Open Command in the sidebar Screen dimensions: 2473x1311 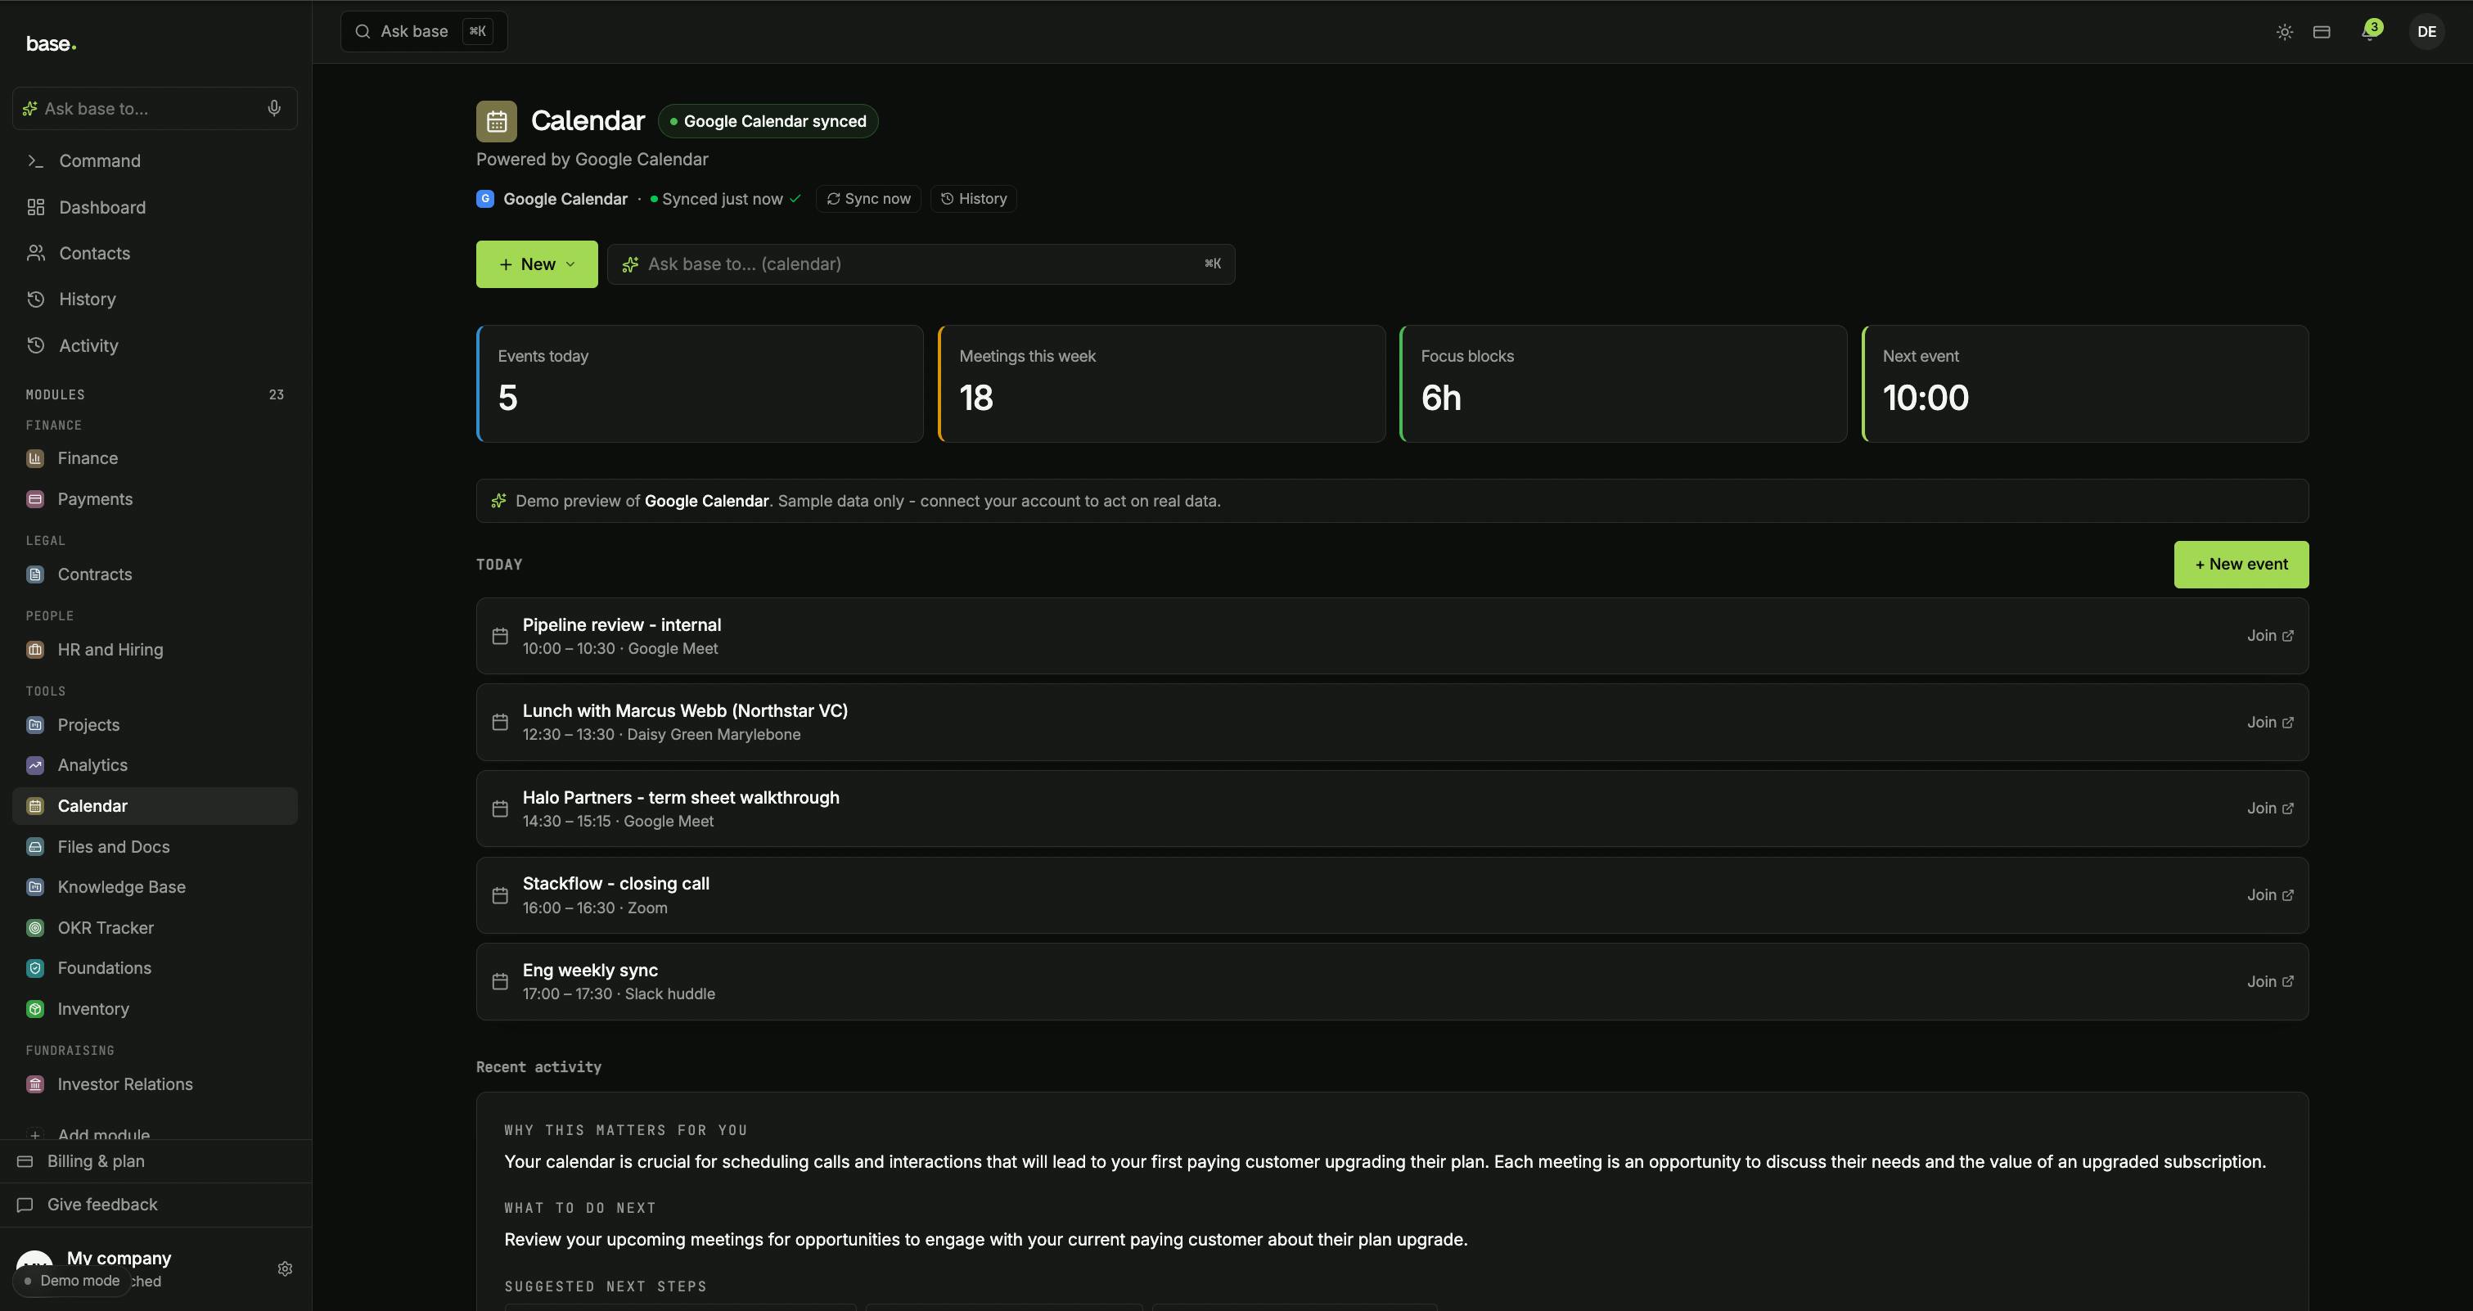click(x=155, y=160)
